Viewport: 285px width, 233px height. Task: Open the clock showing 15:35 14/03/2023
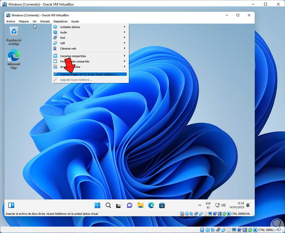click(x=237, y=205)
